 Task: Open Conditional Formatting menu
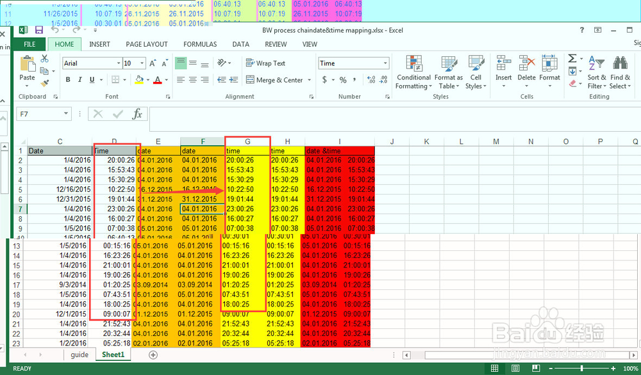click(413, 72)
